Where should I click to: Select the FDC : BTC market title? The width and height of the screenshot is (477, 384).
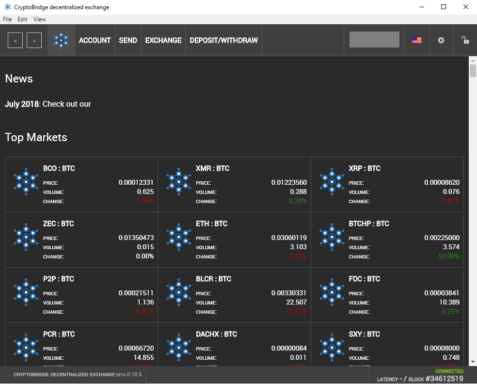point(365,279)
